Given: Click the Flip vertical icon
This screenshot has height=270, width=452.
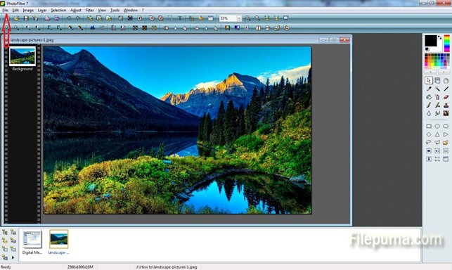Looking at the screenshot, I should coord(268,27).
